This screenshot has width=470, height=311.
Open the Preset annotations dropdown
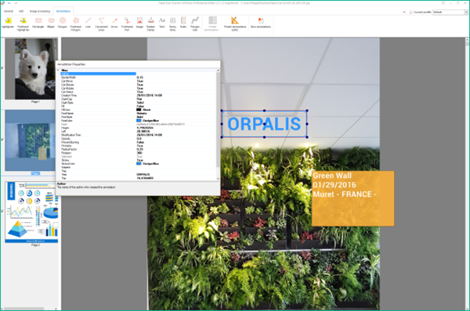point(212,23)
